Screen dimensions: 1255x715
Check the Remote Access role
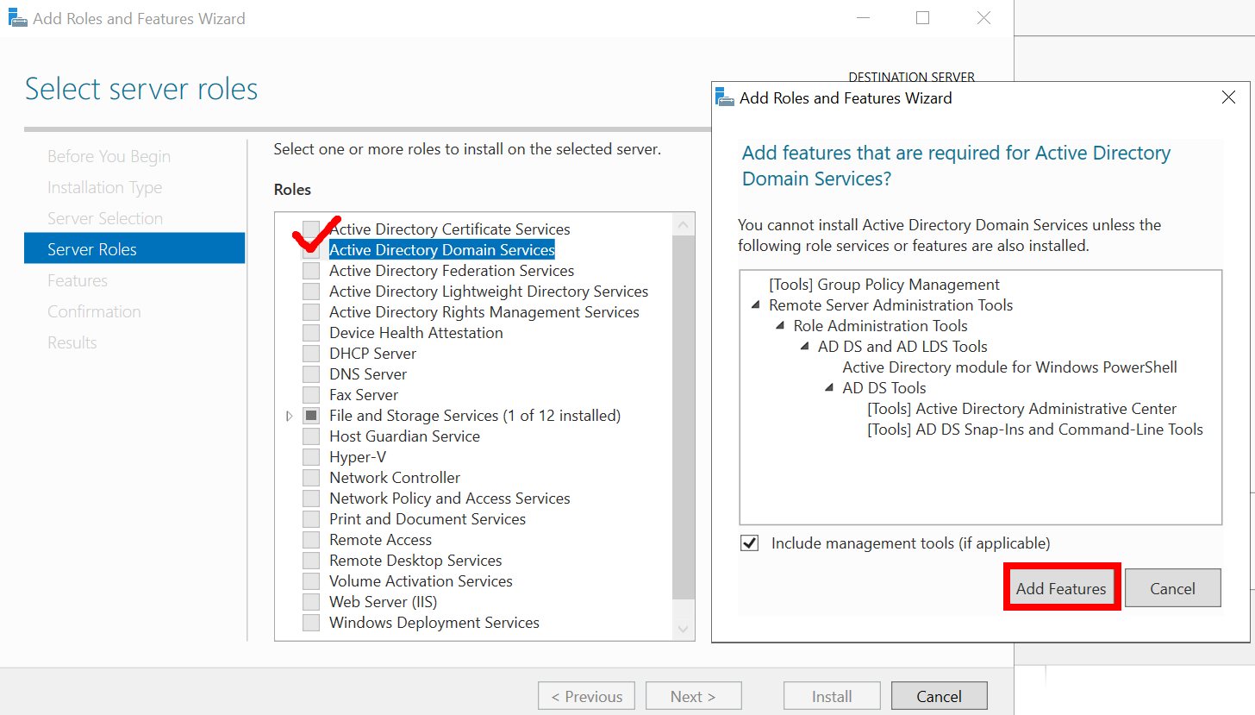tap(311, 540)
